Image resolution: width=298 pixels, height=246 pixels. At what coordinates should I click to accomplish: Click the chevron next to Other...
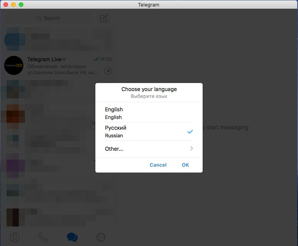pos(192,148)
